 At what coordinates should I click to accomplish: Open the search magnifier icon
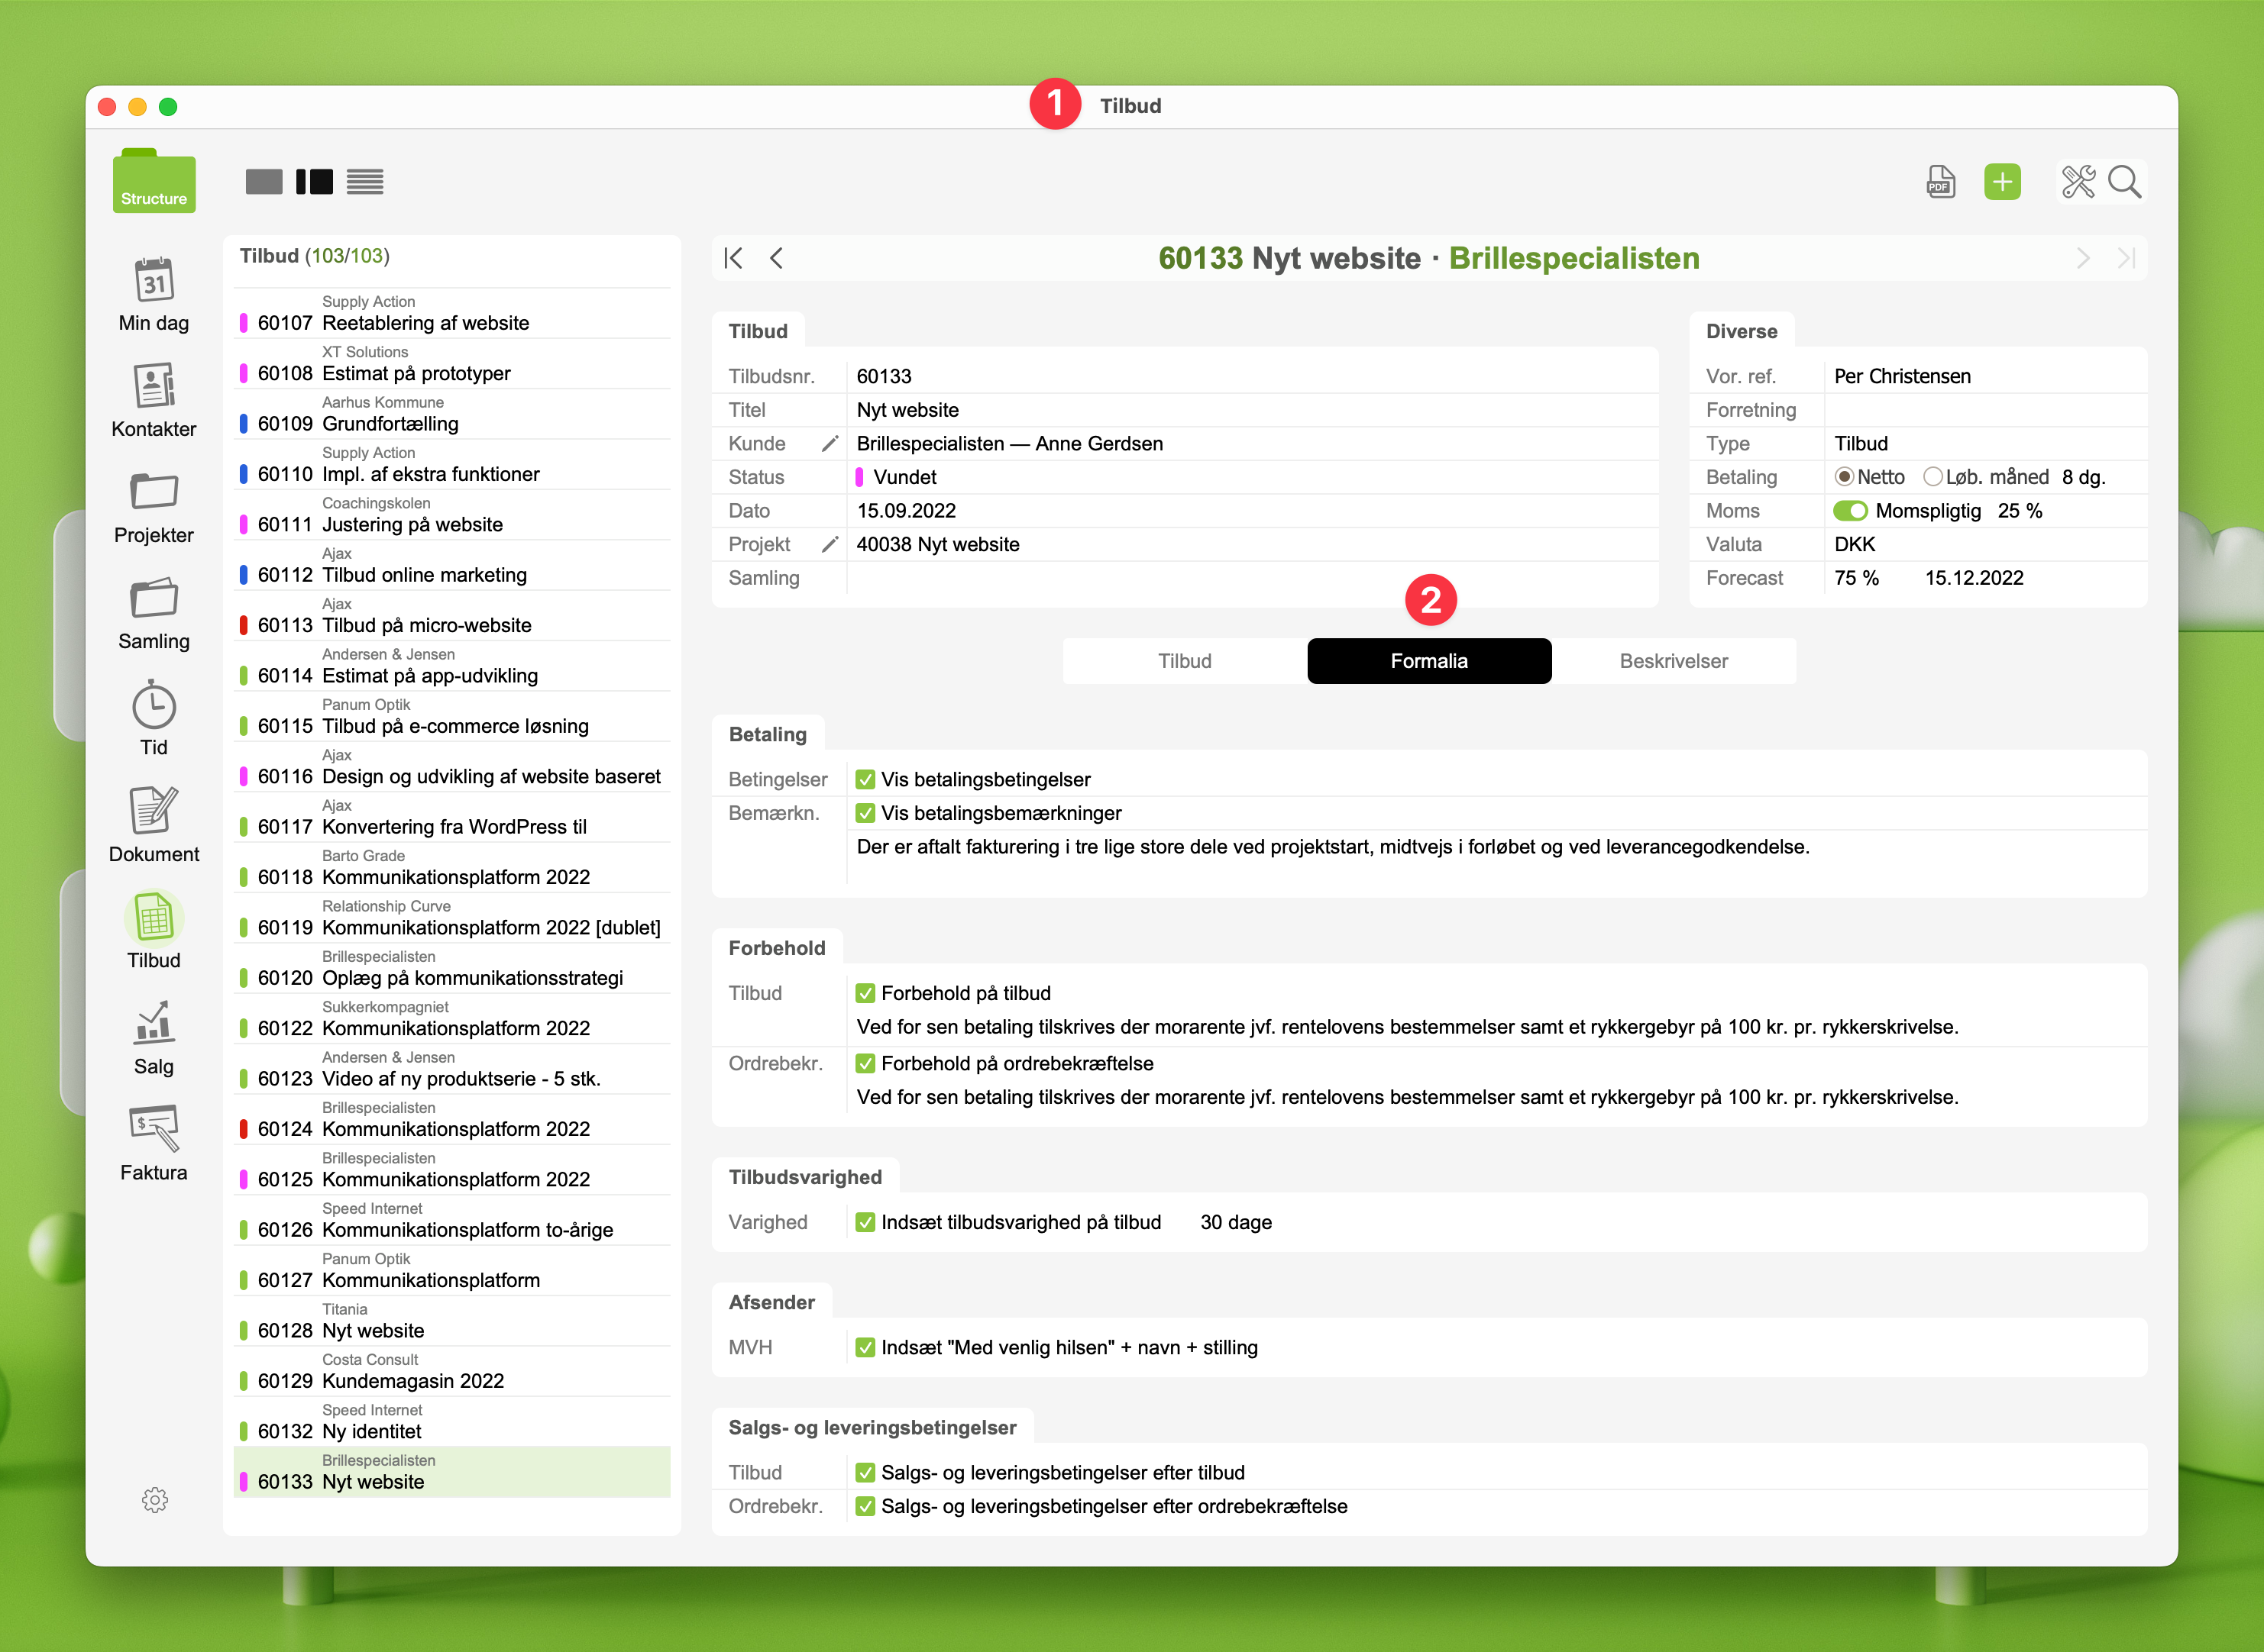point(2123,182)
